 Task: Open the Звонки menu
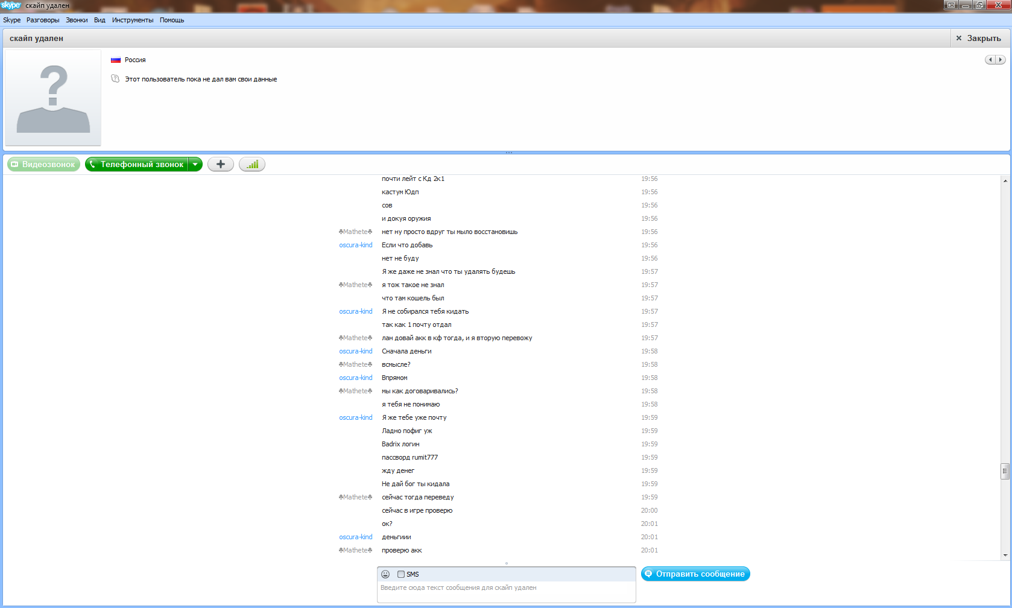click(x=77, y=20)
